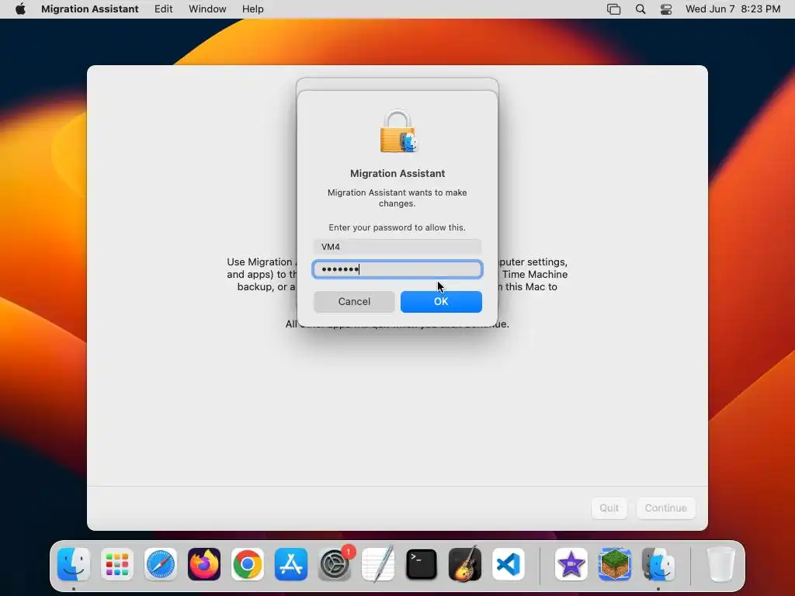Focus the password input field
795x596 pixels.
397,269
